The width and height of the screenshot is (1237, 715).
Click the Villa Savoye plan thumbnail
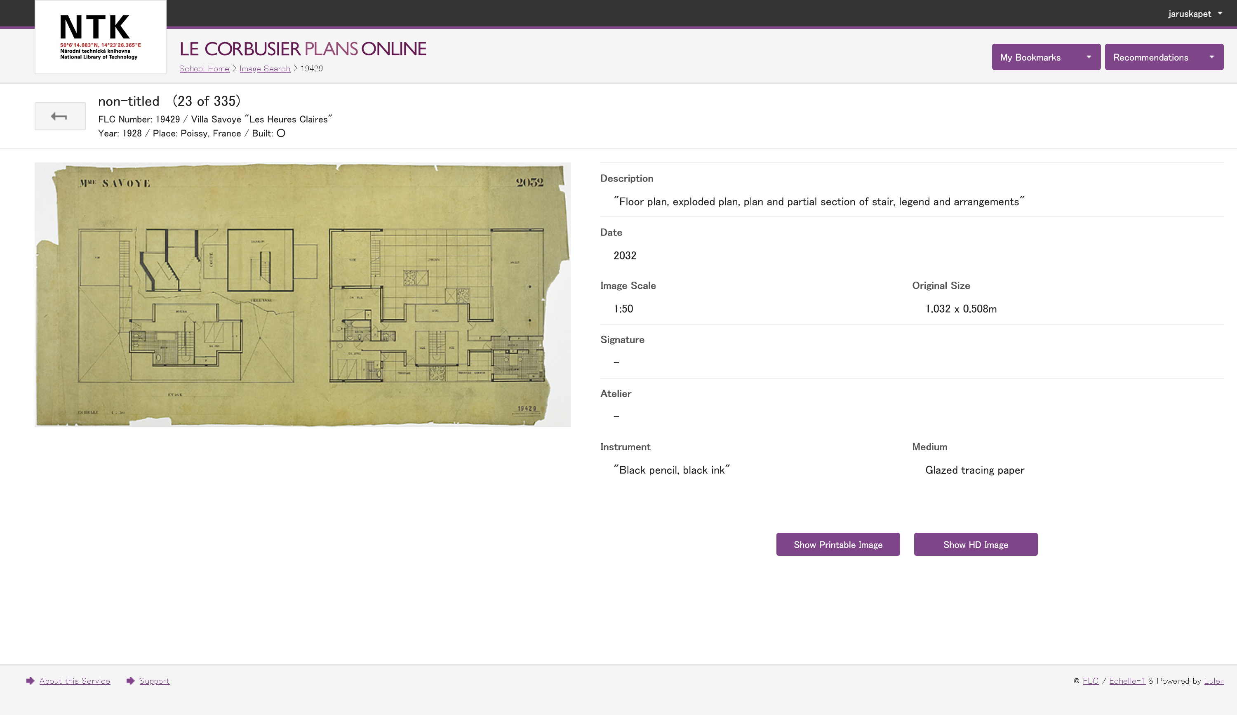tap(302, 294)
